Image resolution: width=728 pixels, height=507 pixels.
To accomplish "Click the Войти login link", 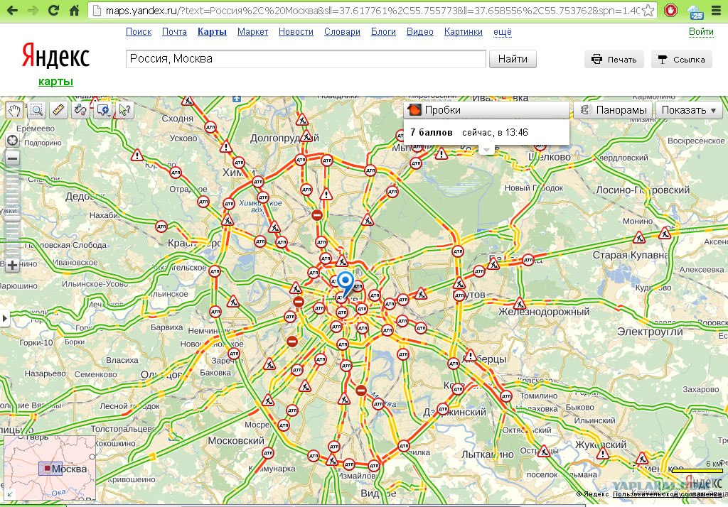I will (x=701, y=31).
